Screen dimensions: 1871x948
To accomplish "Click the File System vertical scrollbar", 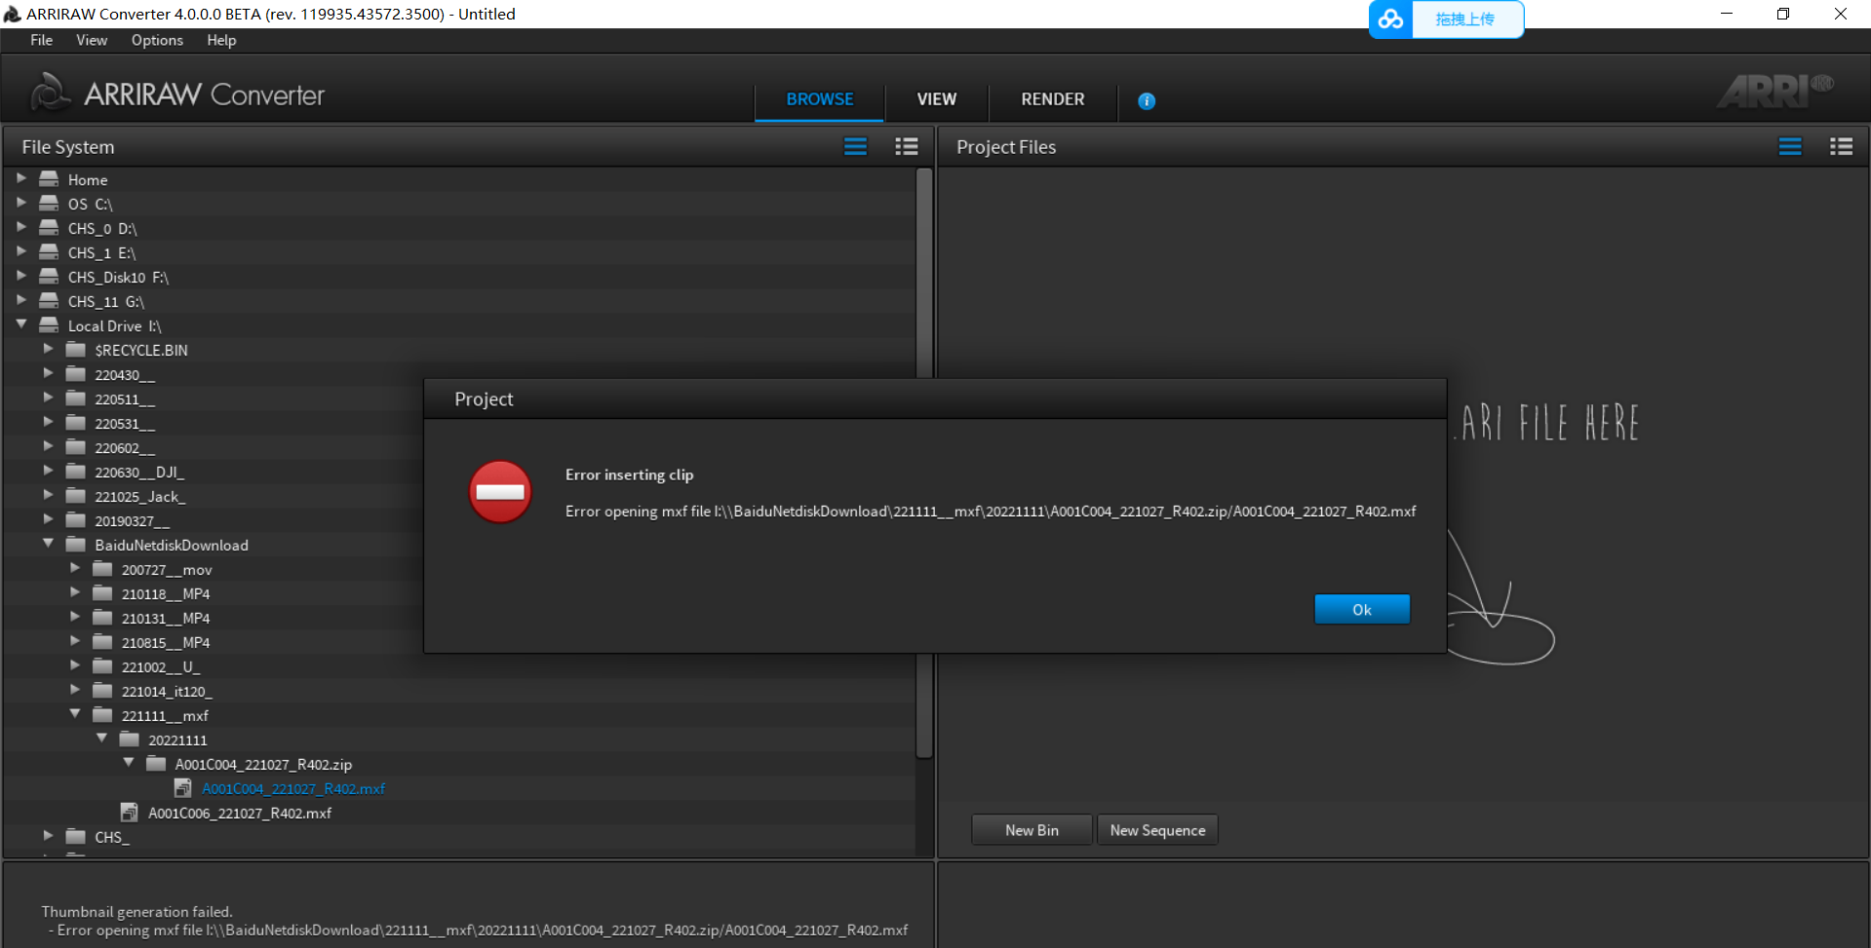I will 924,463.
